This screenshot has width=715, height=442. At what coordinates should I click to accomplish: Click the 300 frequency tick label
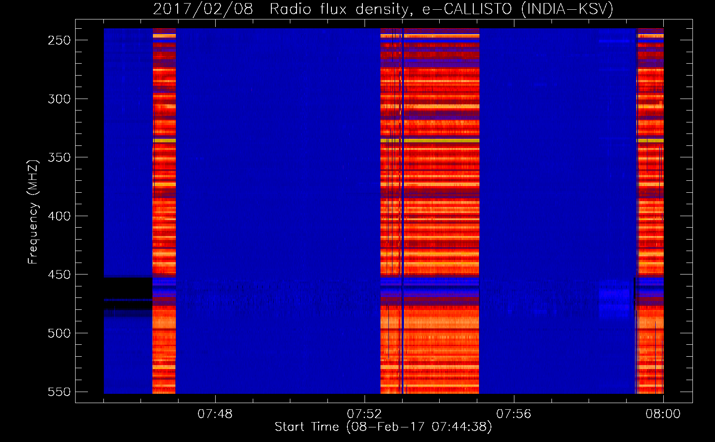(x=59, y=99)
